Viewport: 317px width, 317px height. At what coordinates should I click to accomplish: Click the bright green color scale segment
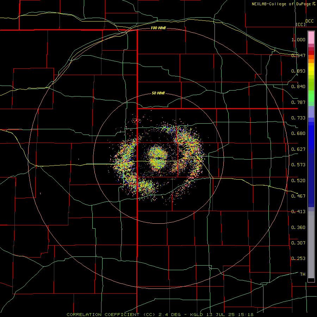[311, 96]
